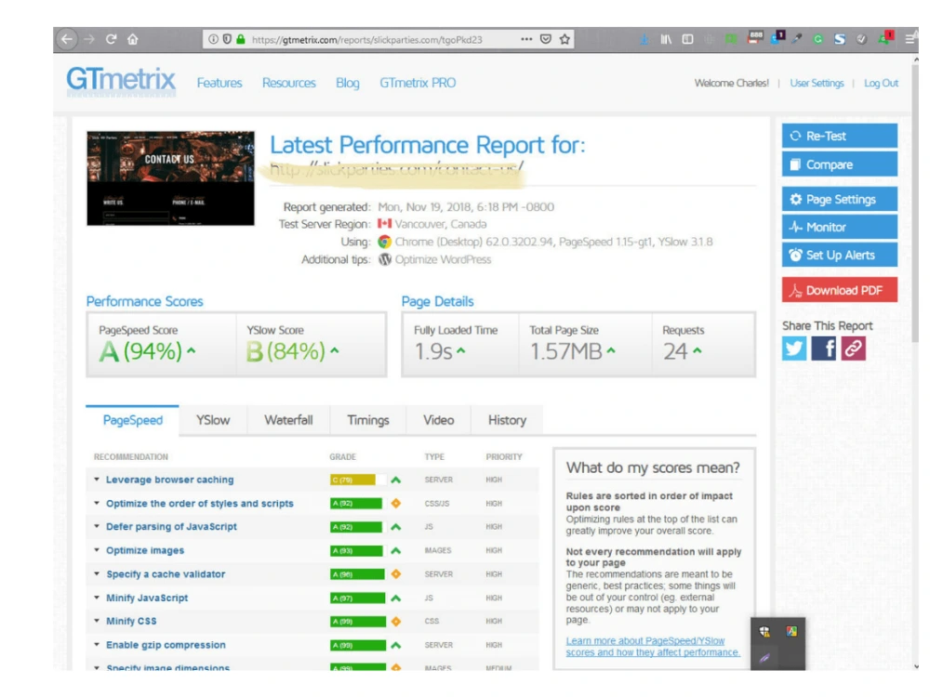The width and height of the screenshot is (930, 697).
Task: Open the Library toolbar icon
Action: (x=666, y=40)
